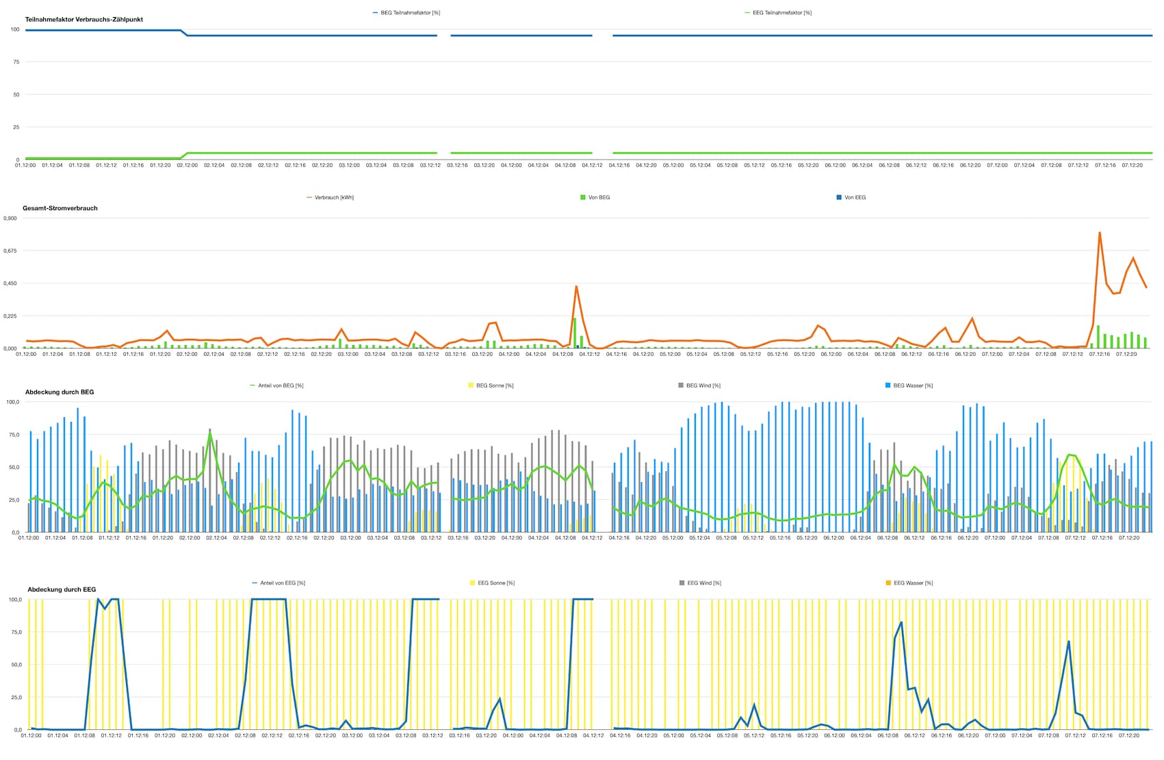Screen dimensions: 1164x760
Task: Click the Anteil von EEG [%] legend line
Action: (255, 583)
